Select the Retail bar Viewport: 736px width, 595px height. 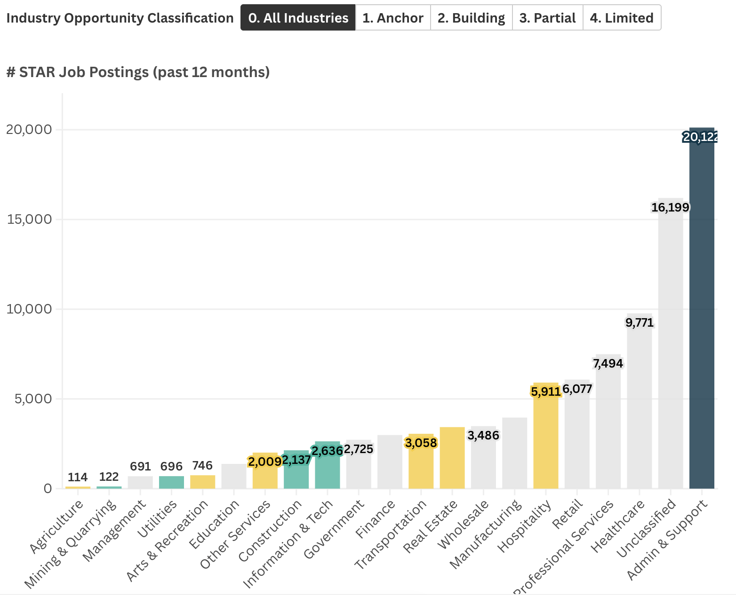pyautogui.click(x=577, y=434)
